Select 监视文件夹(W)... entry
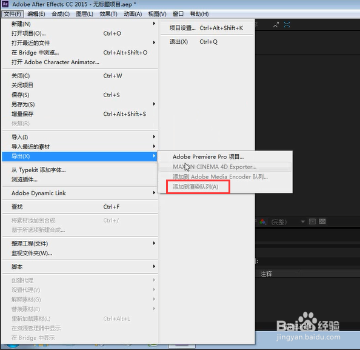This screenshot has height=350, width=360. tap(80, 253)
